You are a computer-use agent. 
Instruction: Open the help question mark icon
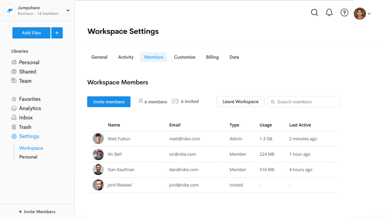[345, 13]
